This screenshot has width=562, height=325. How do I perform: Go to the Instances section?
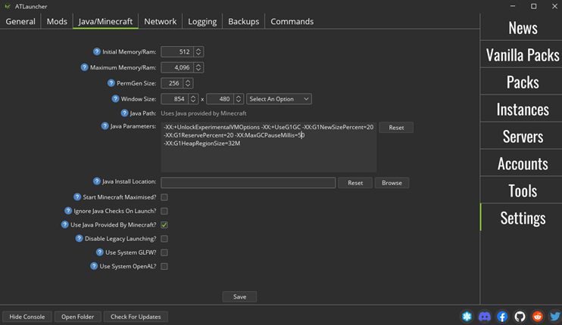(522, 110)
